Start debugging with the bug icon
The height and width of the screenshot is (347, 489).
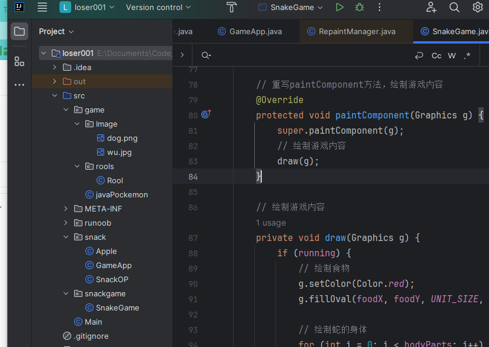[x=360, y=7]
